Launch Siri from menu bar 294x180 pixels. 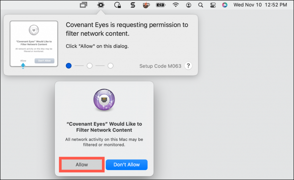click(x=225, y=5)
